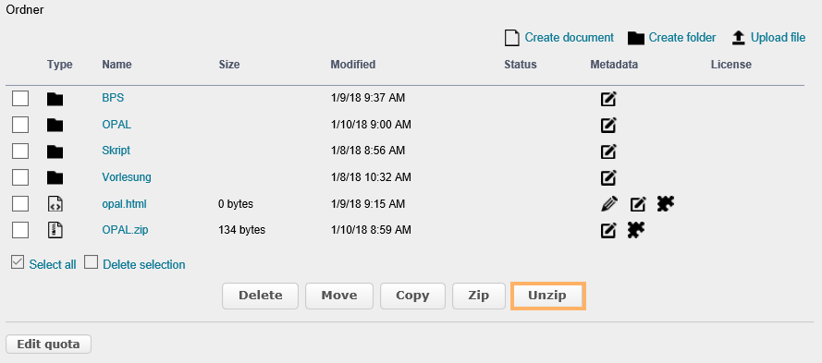Click the Create document page icon
The image size is (822, 363).
pyautogui.click(x=511, y=38)
